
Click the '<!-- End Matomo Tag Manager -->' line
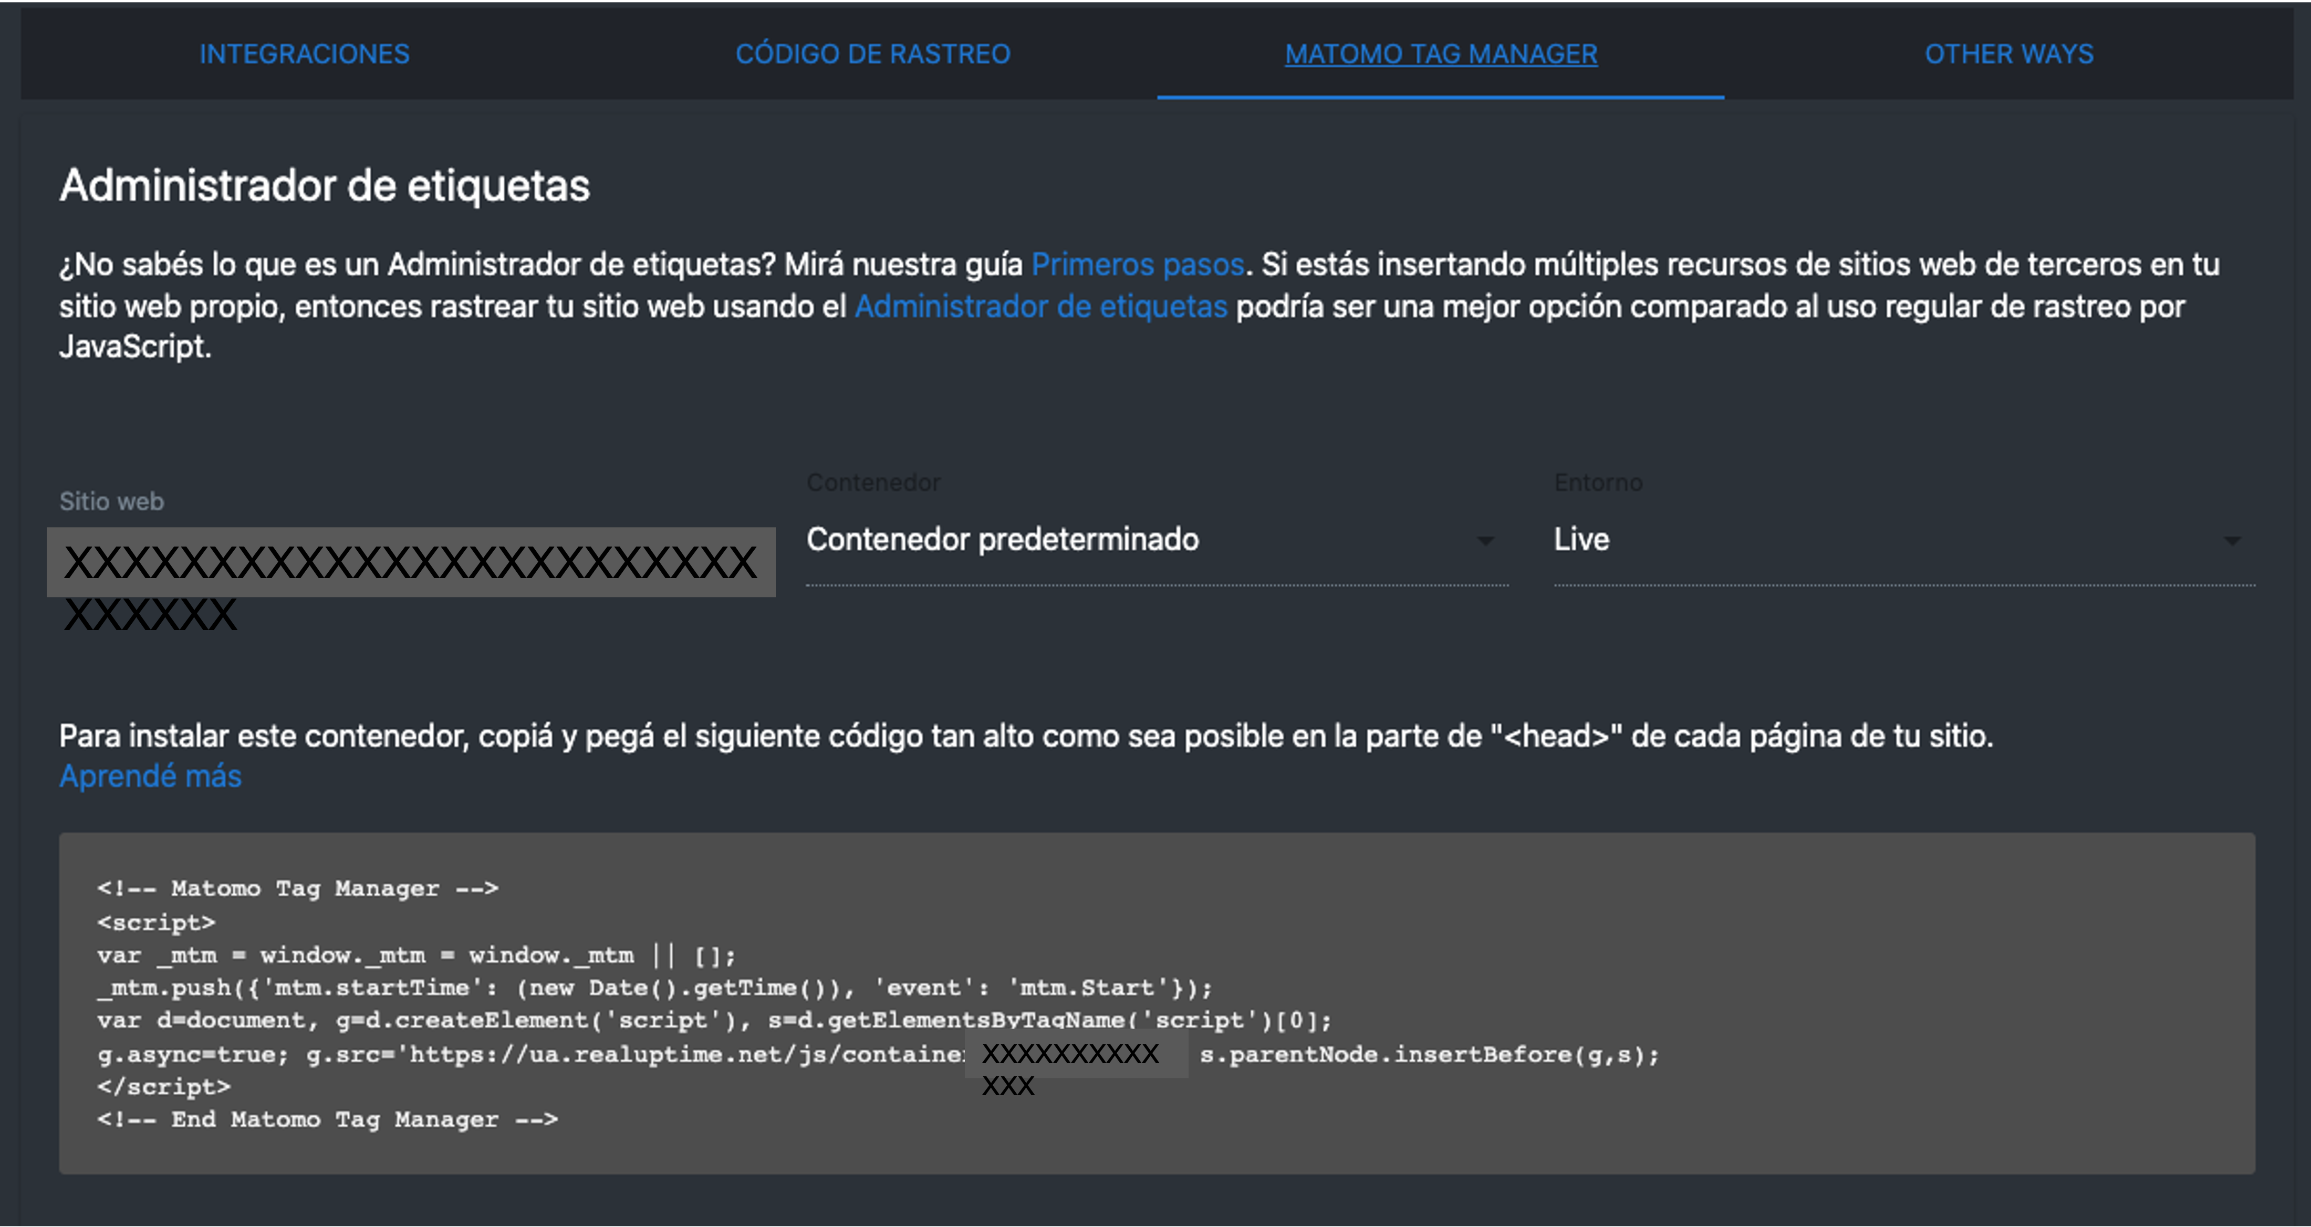(x=327, y=1119)
